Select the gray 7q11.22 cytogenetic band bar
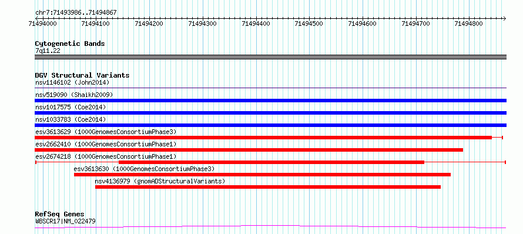 [271, 57]
